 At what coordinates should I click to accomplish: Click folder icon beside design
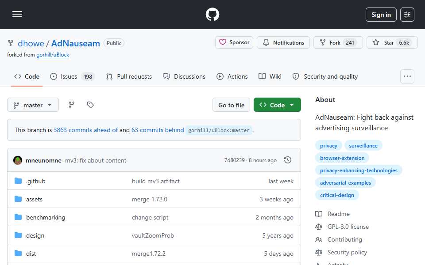(18, 235)
